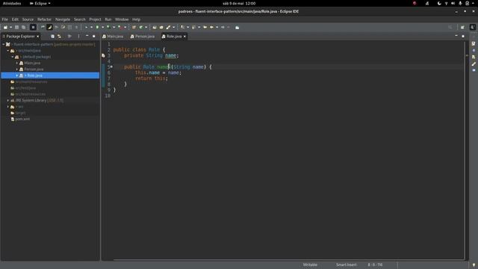Minimize the Package Explorer view

[87, 36]
